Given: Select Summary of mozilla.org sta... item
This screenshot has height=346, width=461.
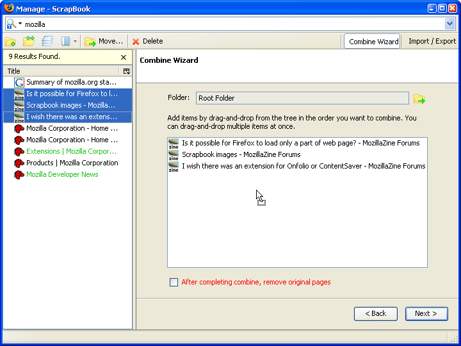Looking at the screenshot, I should pos(67,82).
